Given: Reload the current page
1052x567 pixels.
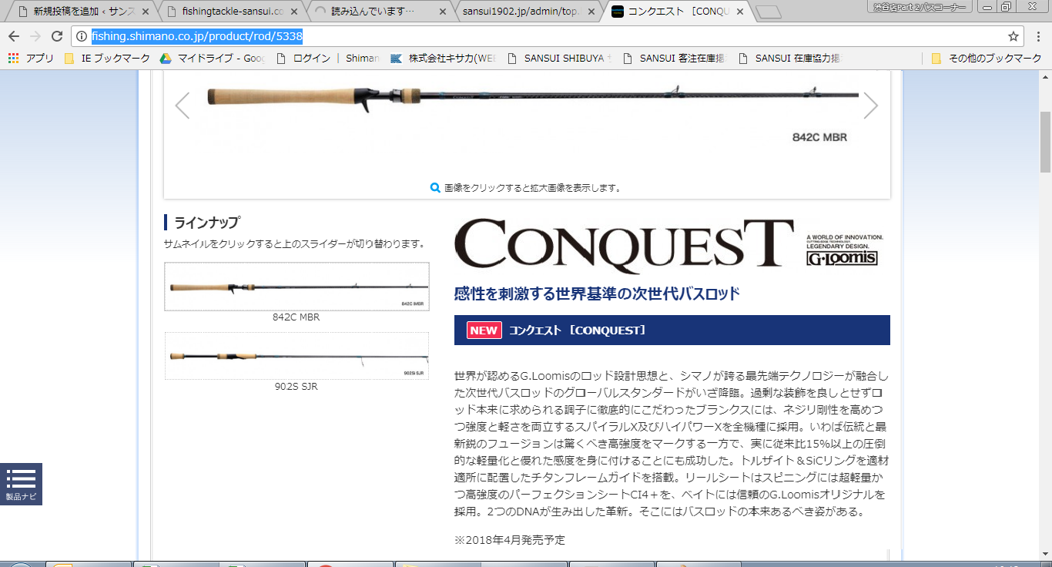Looking at the screenshot, I should [57, 36].
